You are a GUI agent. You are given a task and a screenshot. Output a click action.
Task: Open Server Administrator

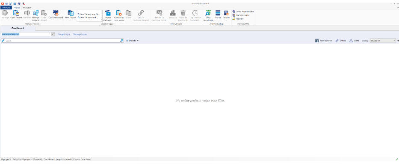243,12
